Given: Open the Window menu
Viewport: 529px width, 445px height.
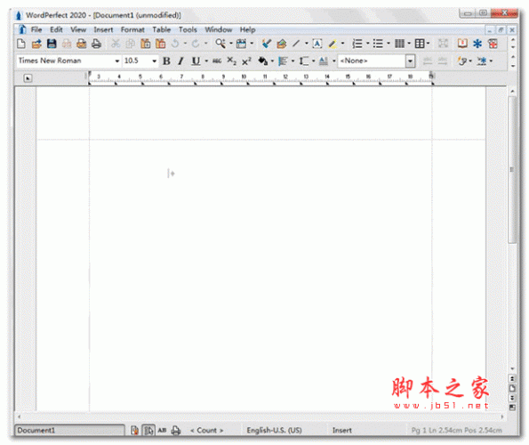Looking at the screenshot, I should pos(219,29).
